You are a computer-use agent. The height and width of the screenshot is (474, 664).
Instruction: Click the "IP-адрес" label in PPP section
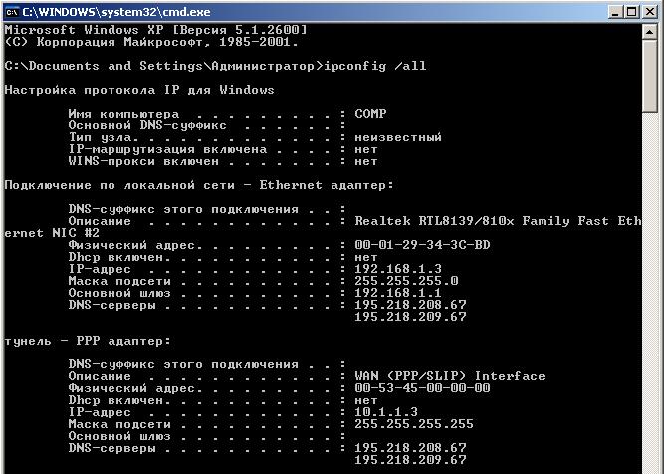click(x=100, y=412)
